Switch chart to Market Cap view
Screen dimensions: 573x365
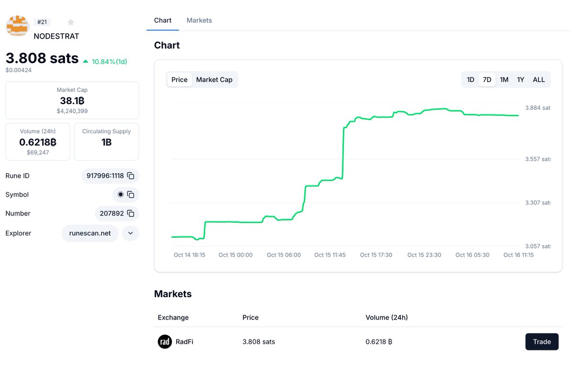(214, 79)
